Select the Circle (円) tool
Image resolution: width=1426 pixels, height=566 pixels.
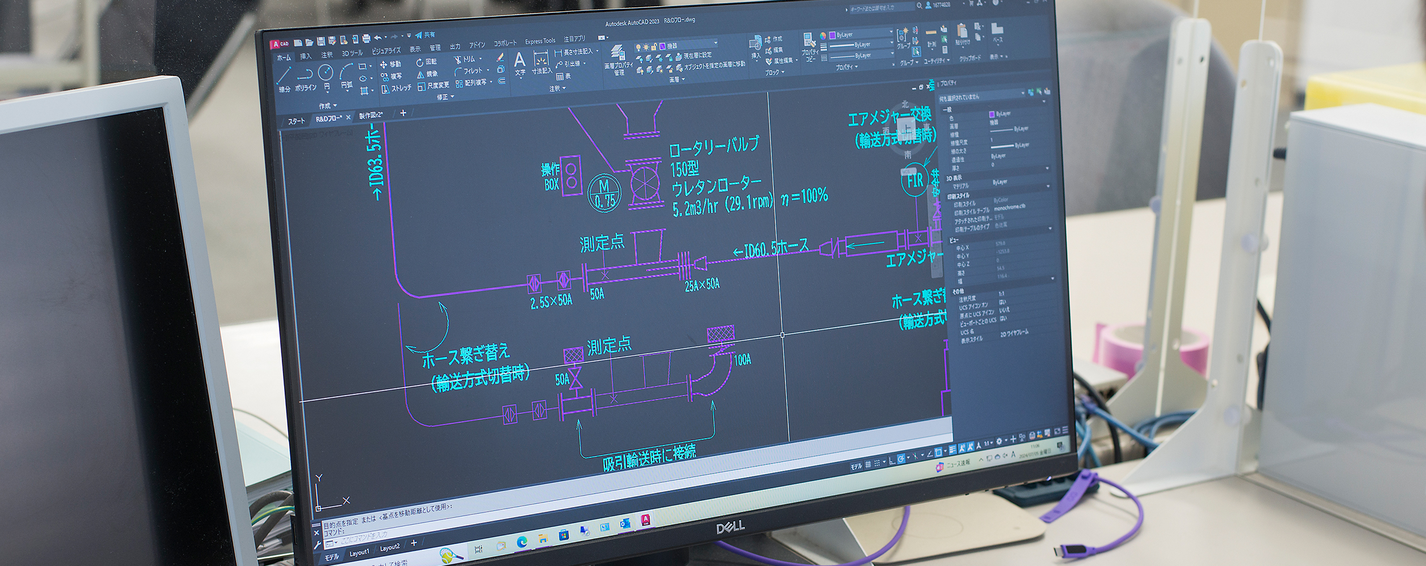click(326, 78)
